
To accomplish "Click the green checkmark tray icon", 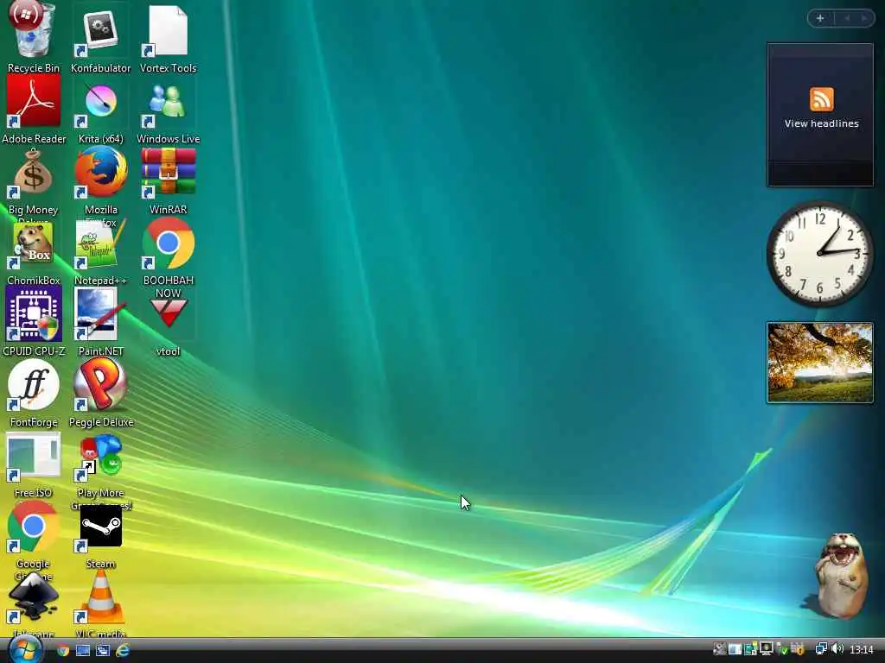I will [x=782, y=649].
